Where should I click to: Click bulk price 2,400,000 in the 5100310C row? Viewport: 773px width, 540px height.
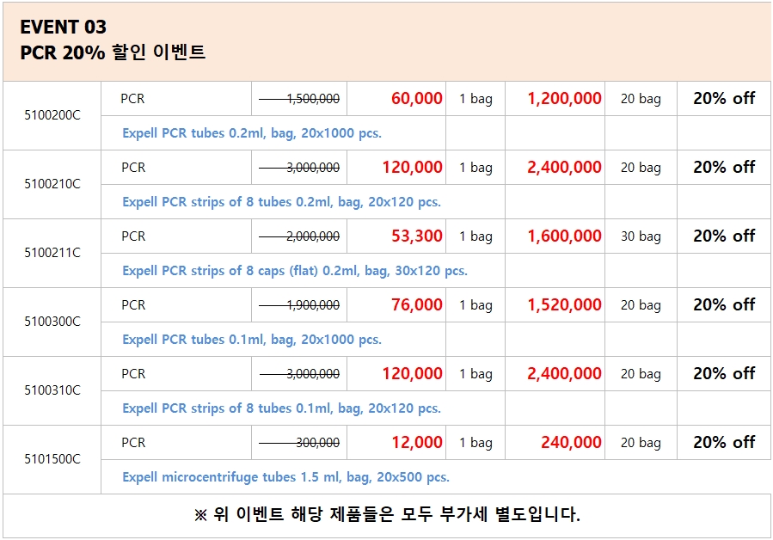[x=564, y=374]
